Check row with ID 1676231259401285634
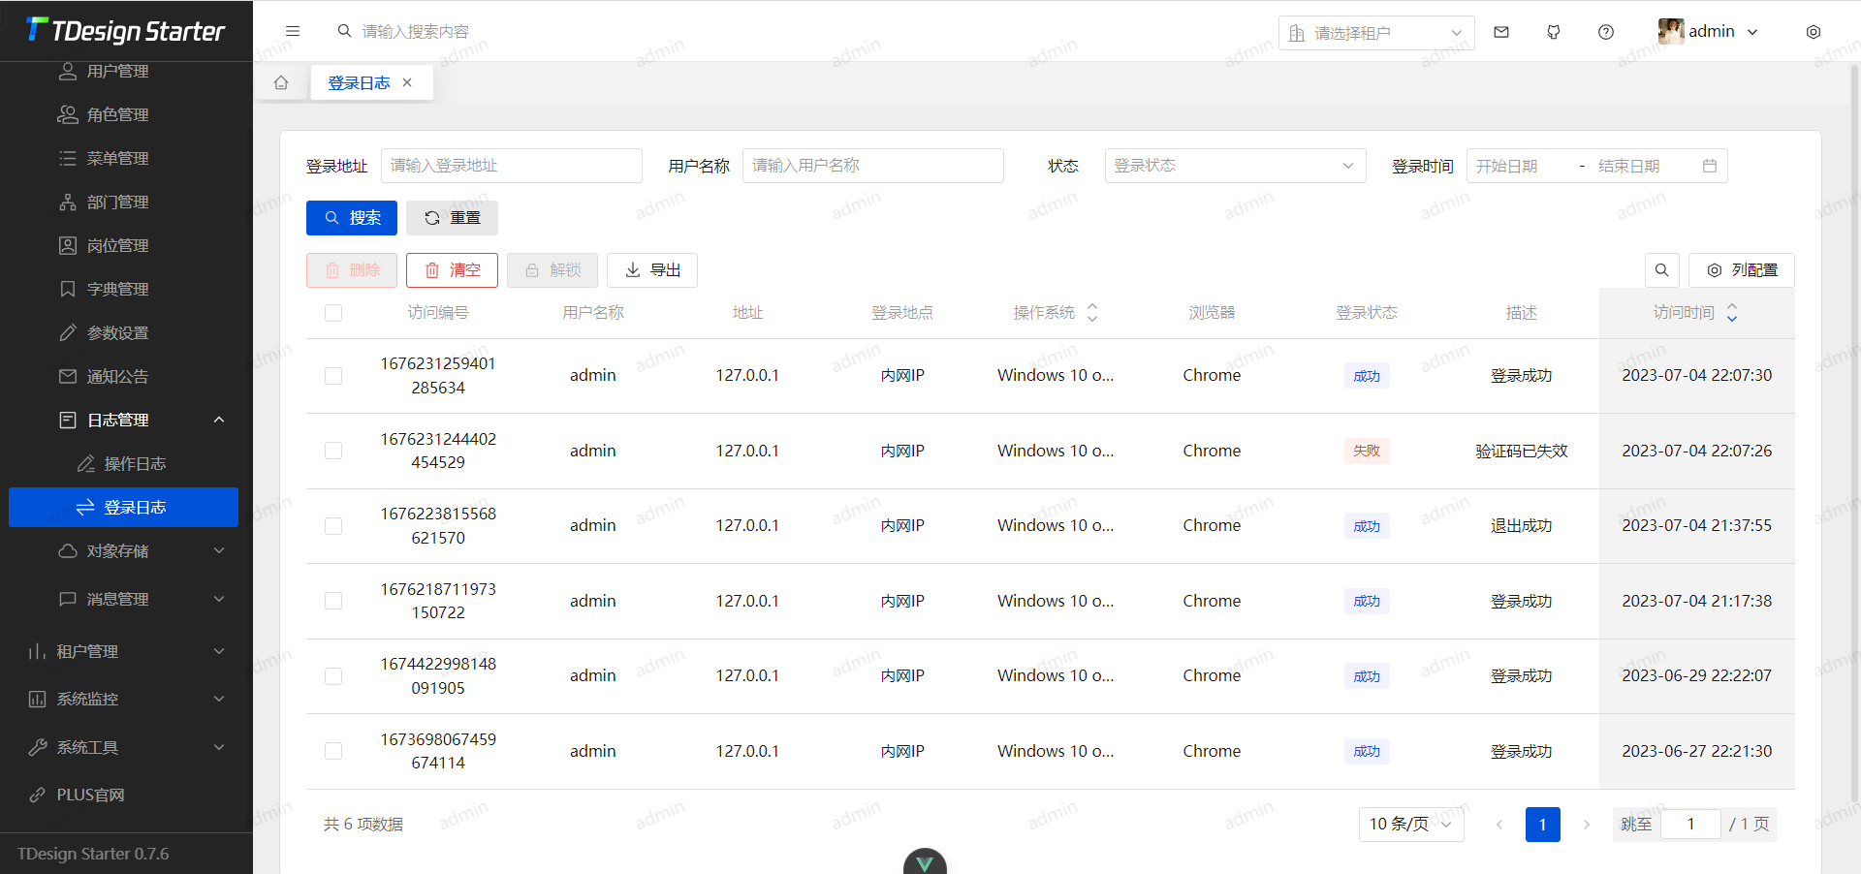The image size is (1861, 874). pos(333,376)
